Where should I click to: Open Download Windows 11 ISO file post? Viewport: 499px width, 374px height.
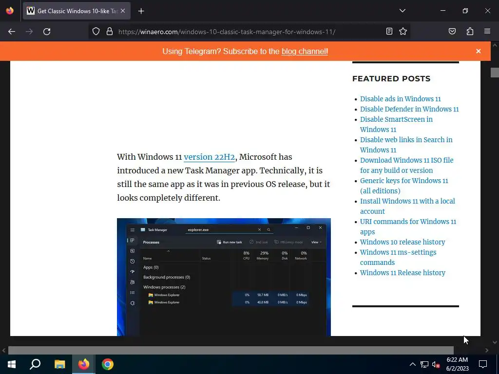(407, 166)
